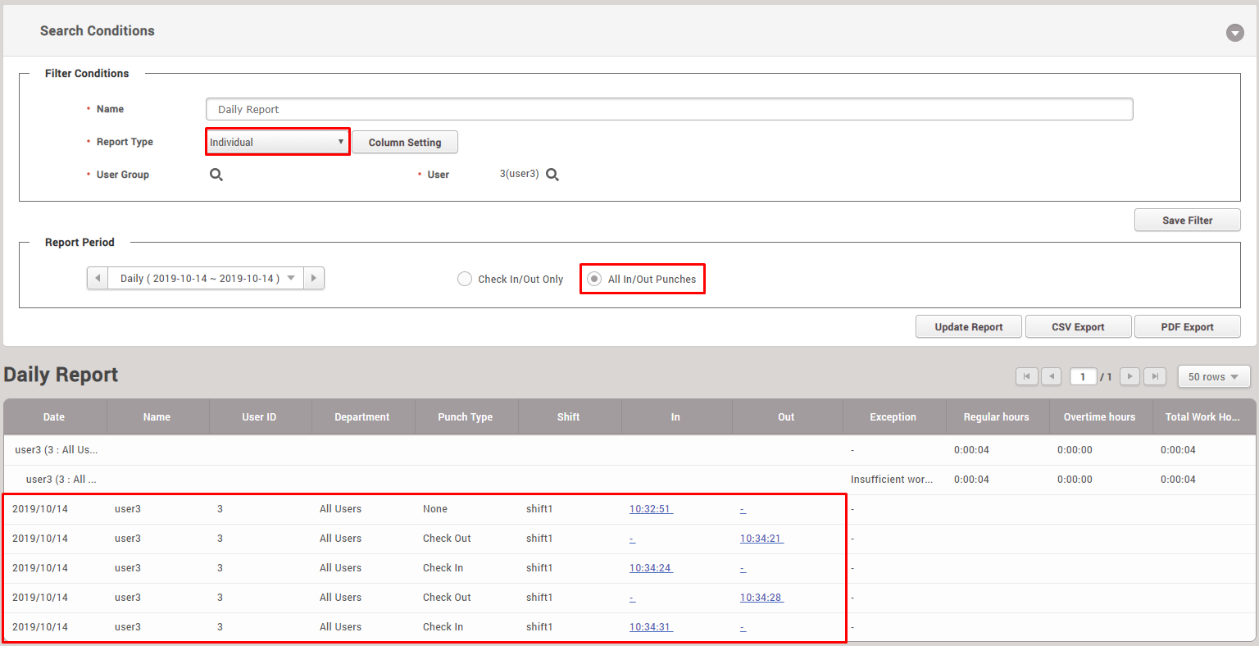1259x646 pixels.
Task: Click the CSV Export button
Action: (x=1078, y=326)
